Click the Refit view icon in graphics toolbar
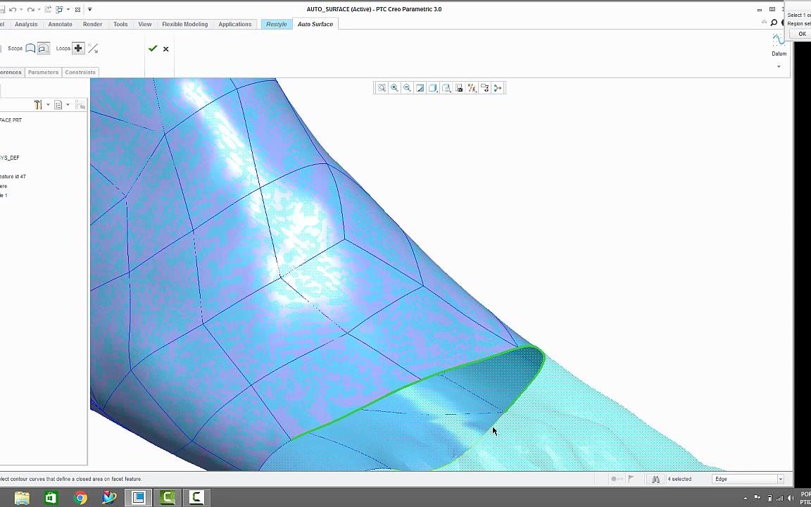 [382, 88]
